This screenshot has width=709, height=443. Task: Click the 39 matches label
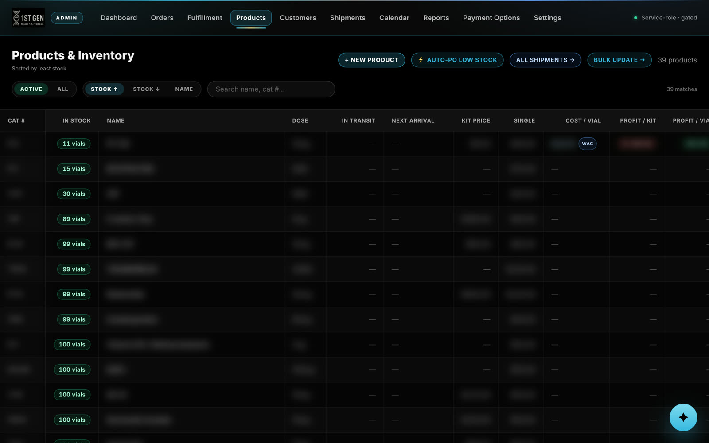tap(682, 89)
